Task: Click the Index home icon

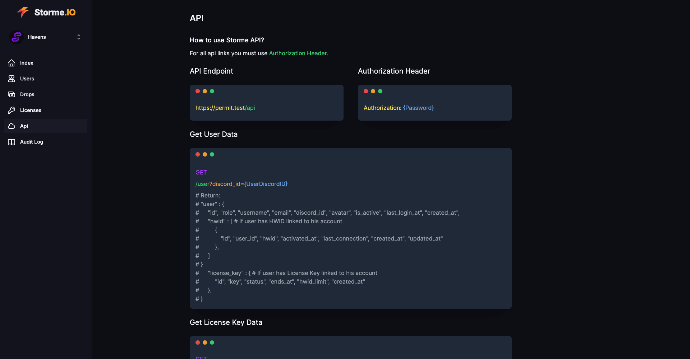Action: point(11,63)
